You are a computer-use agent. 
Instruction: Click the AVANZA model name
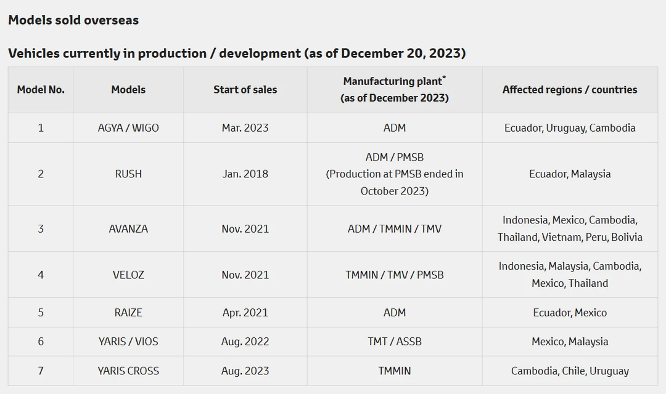click(128, 228)
